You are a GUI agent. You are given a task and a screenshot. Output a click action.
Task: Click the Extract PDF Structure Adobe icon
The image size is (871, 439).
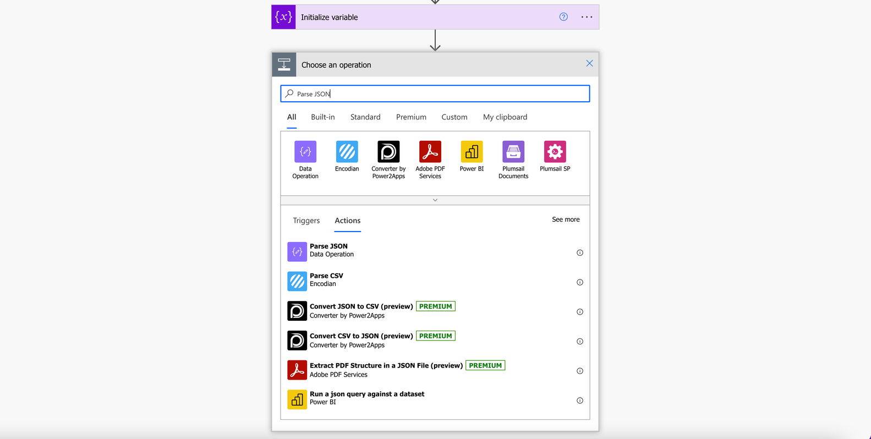coord(297,370)
